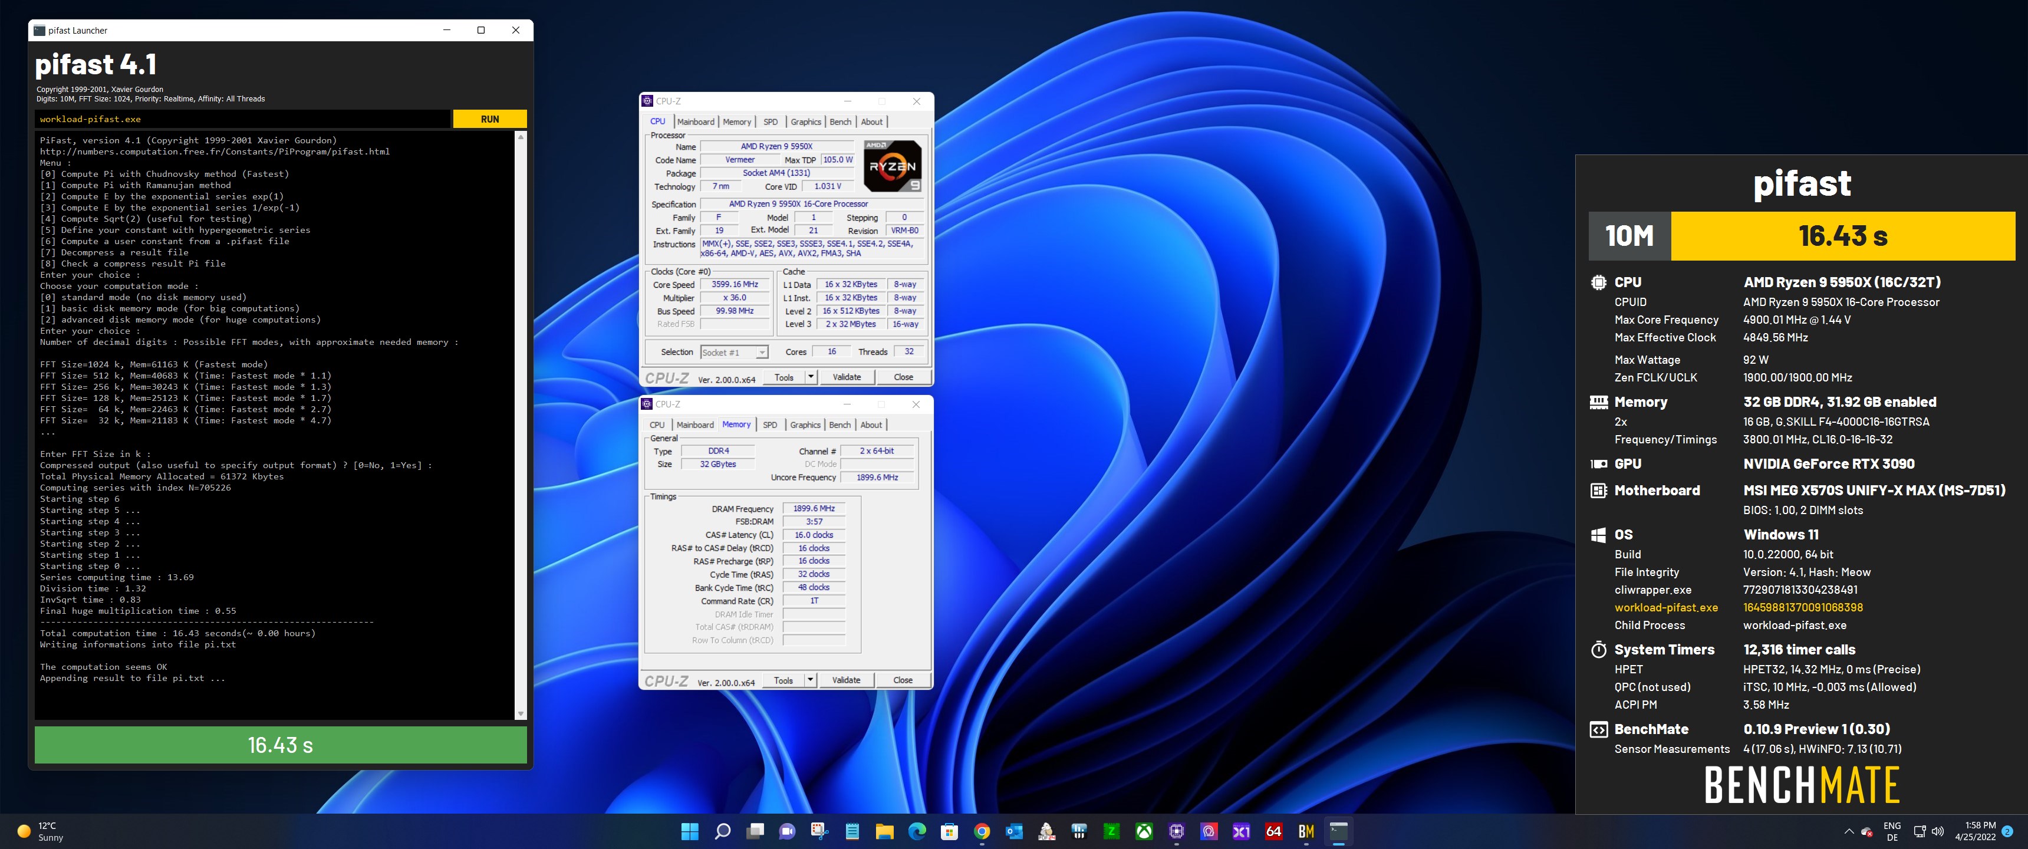
Task: Open AIDA64 from taskbar
Action: [x=1274, y=831]
